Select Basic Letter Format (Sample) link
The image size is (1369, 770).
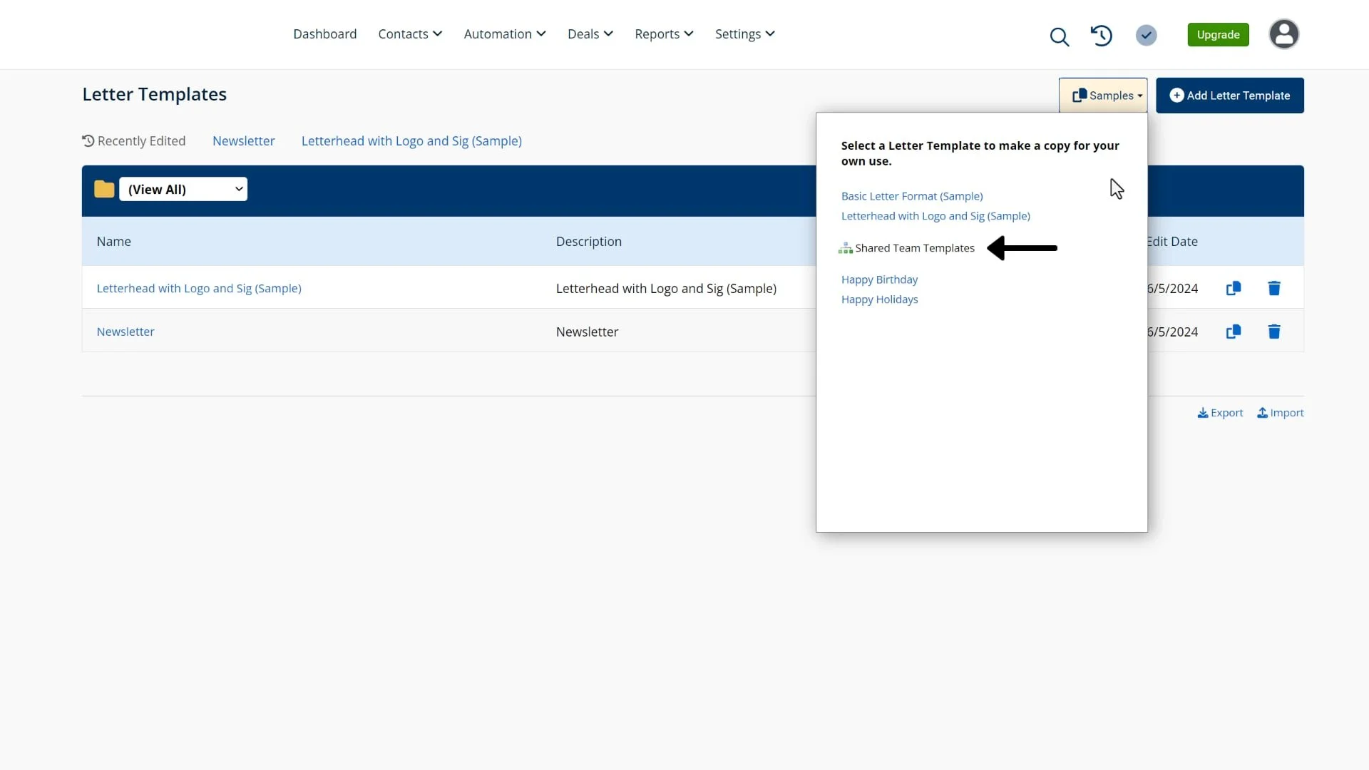tap(911, 196)
